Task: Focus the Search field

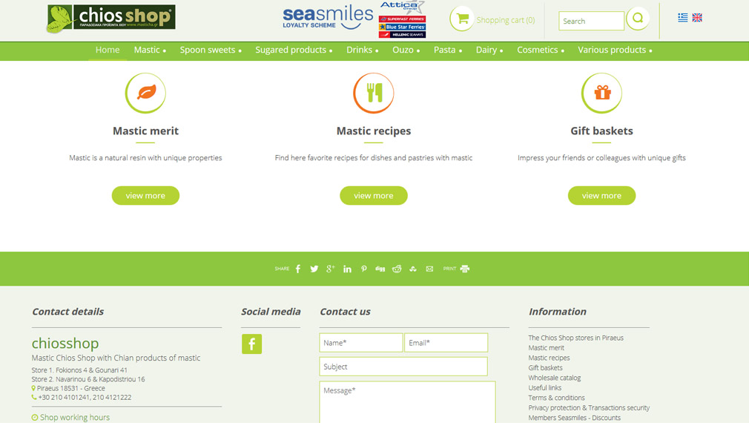Action: (x=591, y=21)
